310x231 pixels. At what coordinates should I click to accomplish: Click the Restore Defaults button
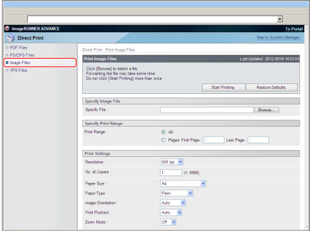(x=272, y=87)
